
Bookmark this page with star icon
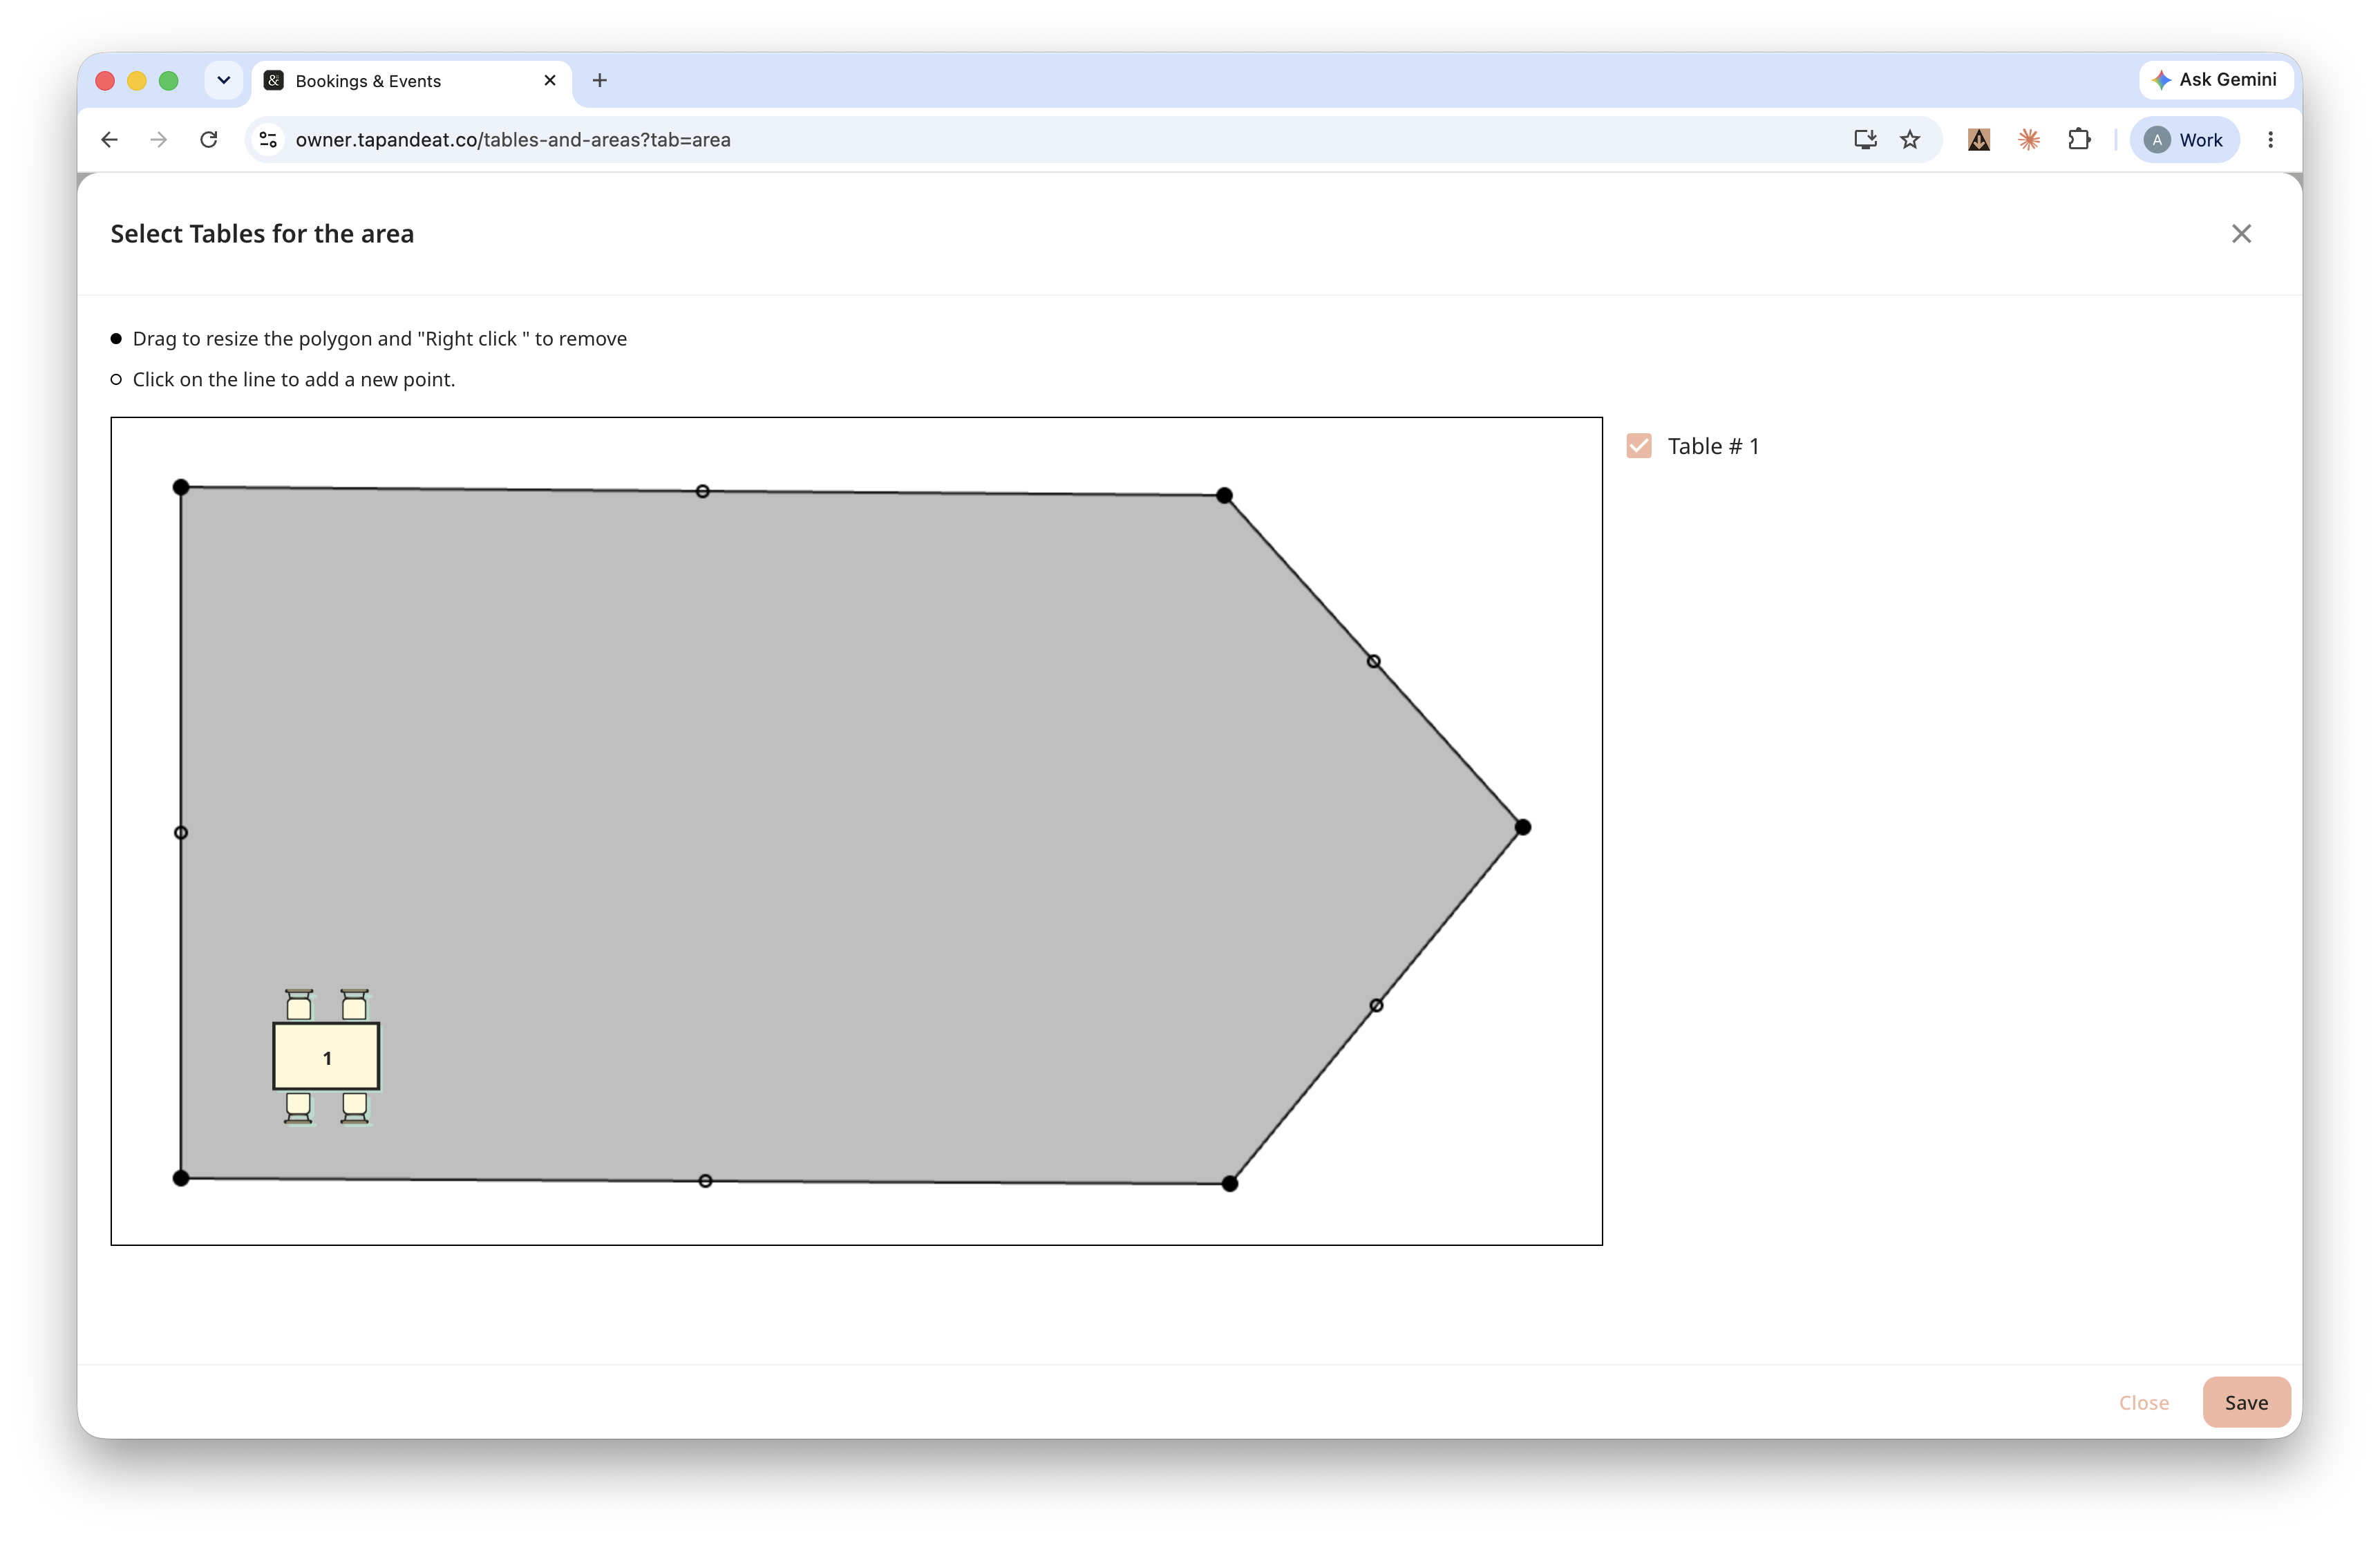click(x=1910, y=140)
